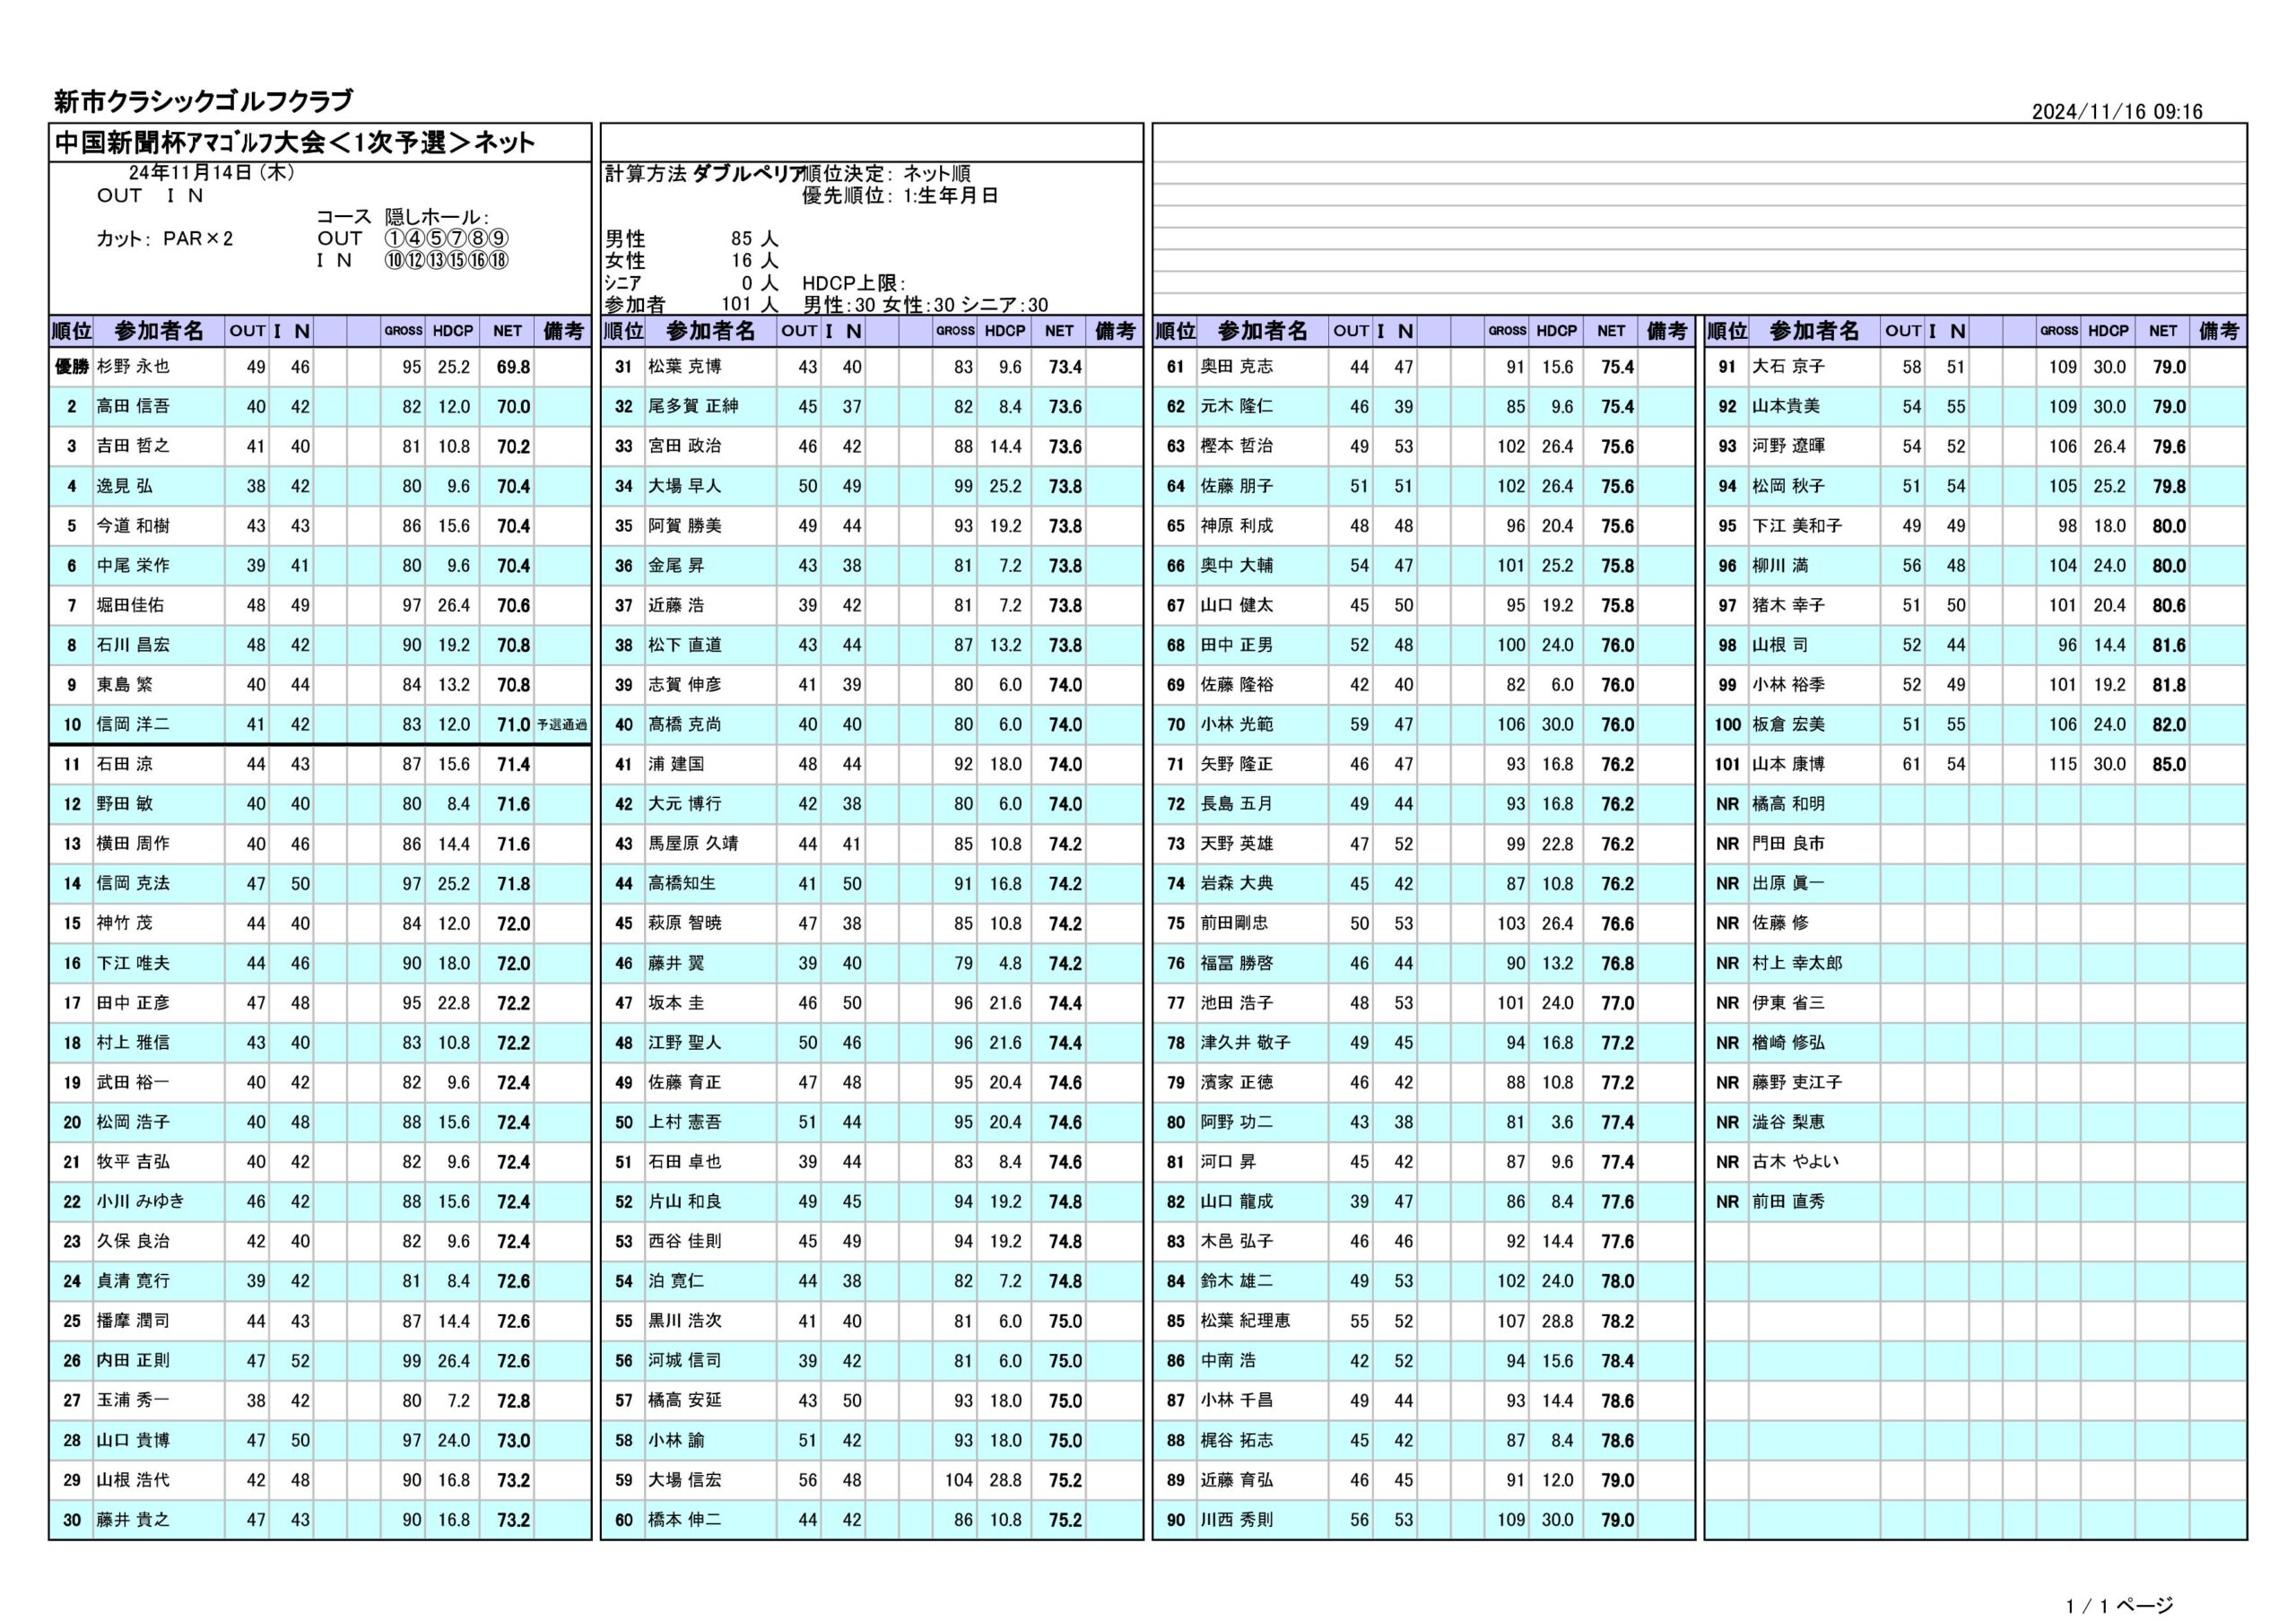
Task: Click the winner name 杉野 永也
Action: tap(133, 367)
